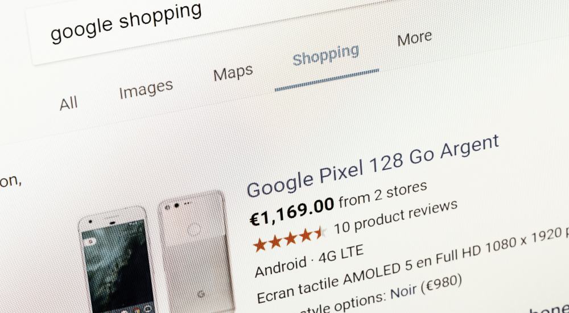The width and height of the screenshot is (569, 313).
Task: Click the €1,169.00 price
Action: [x=292, y=211]
